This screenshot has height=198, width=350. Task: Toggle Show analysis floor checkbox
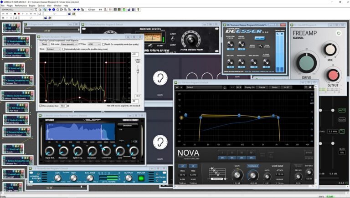tap(41, 106)
